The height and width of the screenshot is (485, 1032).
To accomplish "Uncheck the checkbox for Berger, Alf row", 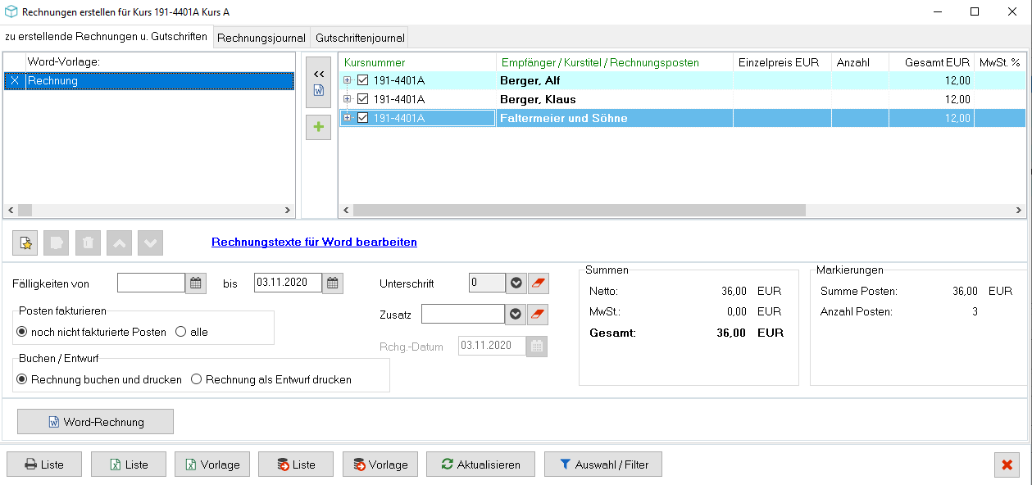I will pos(363,80).
